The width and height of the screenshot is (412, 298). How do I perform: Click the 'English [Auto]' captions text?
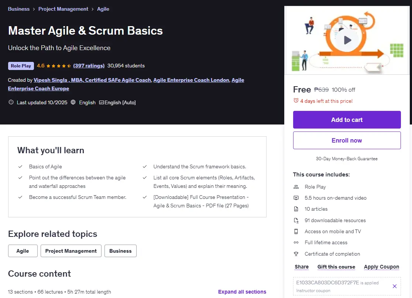click(x=120, y=102)
